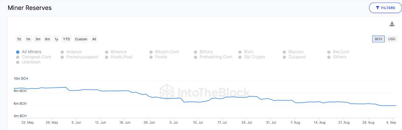
Task: Toggle the Bitcoin.Com legend dot
Action: (151, 52)
